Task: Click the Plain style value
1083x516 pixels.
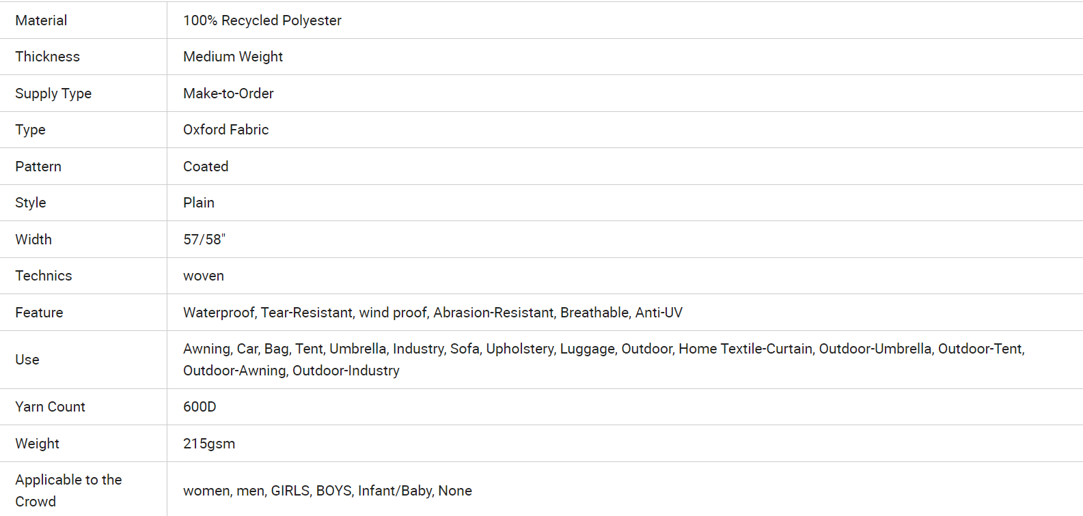Action: [x=199, y=203]
